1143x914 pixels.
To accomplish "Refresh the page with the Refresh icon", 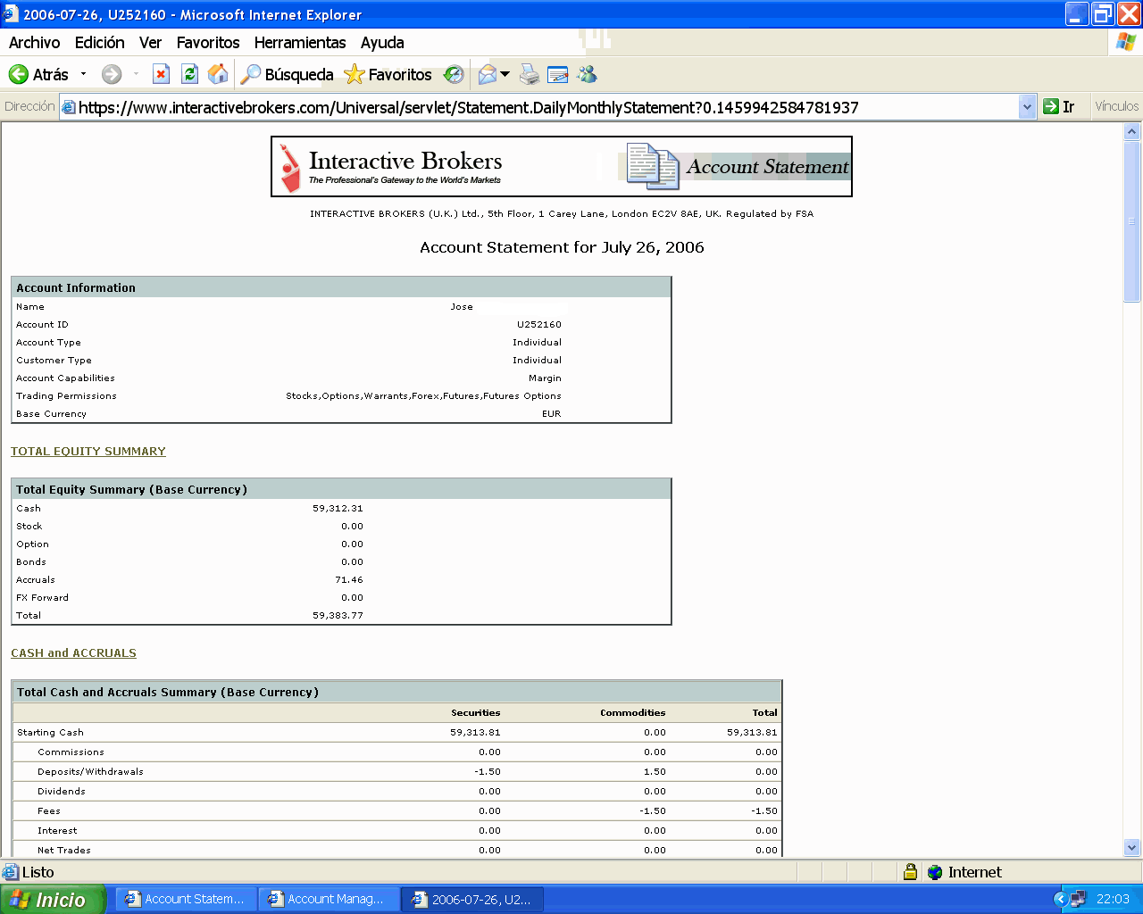I will click(189, 74).
